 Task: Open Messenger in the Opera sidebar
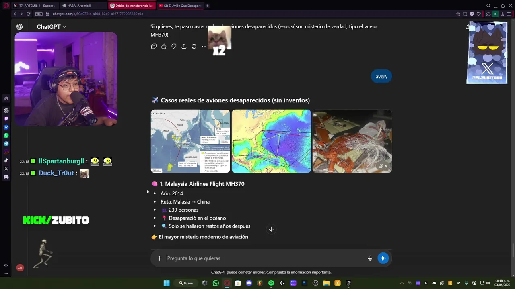click(6, 127)
